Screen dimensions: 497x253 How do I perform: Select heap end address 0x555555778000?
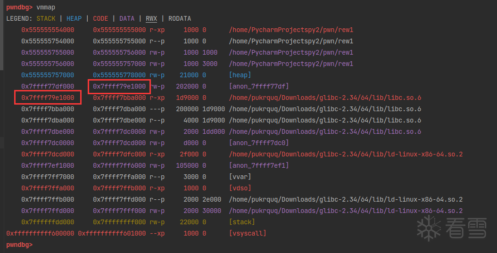(119, 75)
